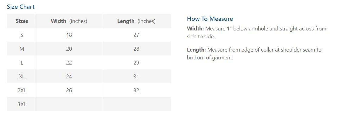This screenshot has height=120, width=339.
Task: Click the empty 3XL width cell
Action: 69,104
